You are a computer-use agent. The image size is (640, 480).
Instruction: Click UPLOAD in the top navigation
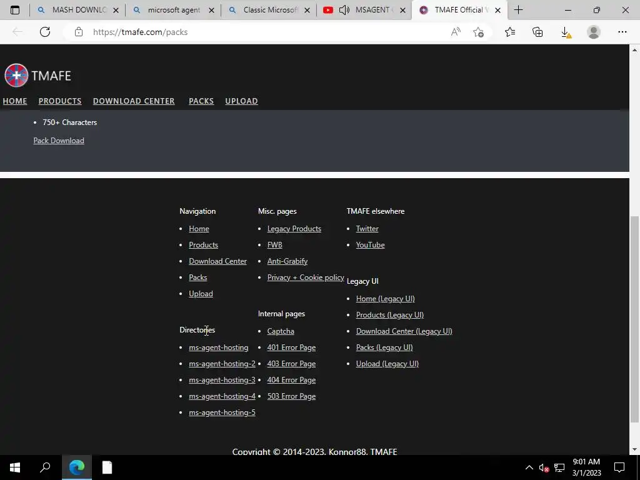(242, 101)
